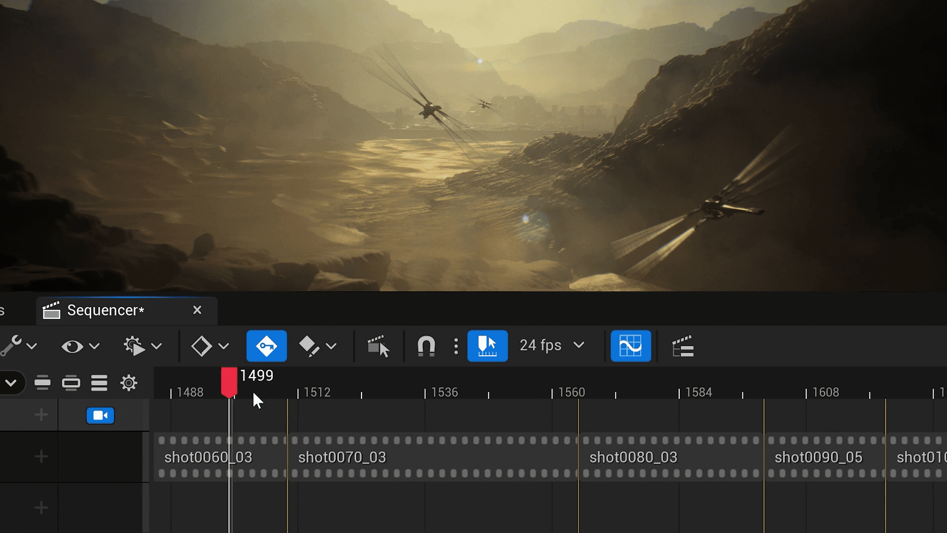Image resolution: width=947 pixels, height=533 pixels.
Task: Toggle the curve editor button
Action: coord(630,346)
